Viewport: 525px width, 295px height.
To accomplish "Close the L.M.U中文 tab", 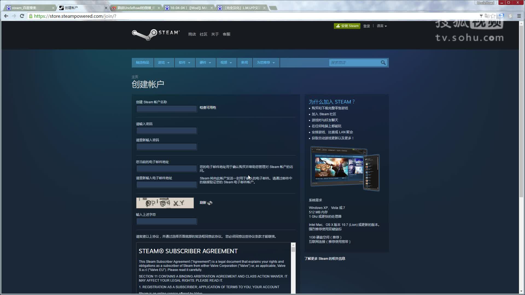I will (x=264, y=8).
